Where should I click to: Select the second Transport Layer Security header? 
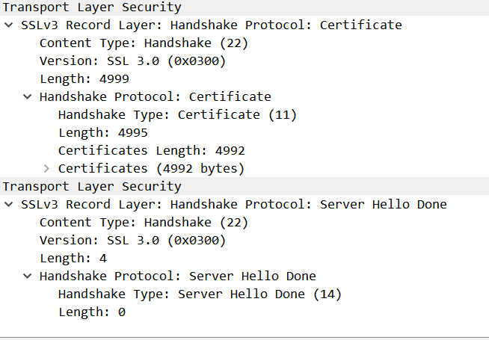pos(92,186)
